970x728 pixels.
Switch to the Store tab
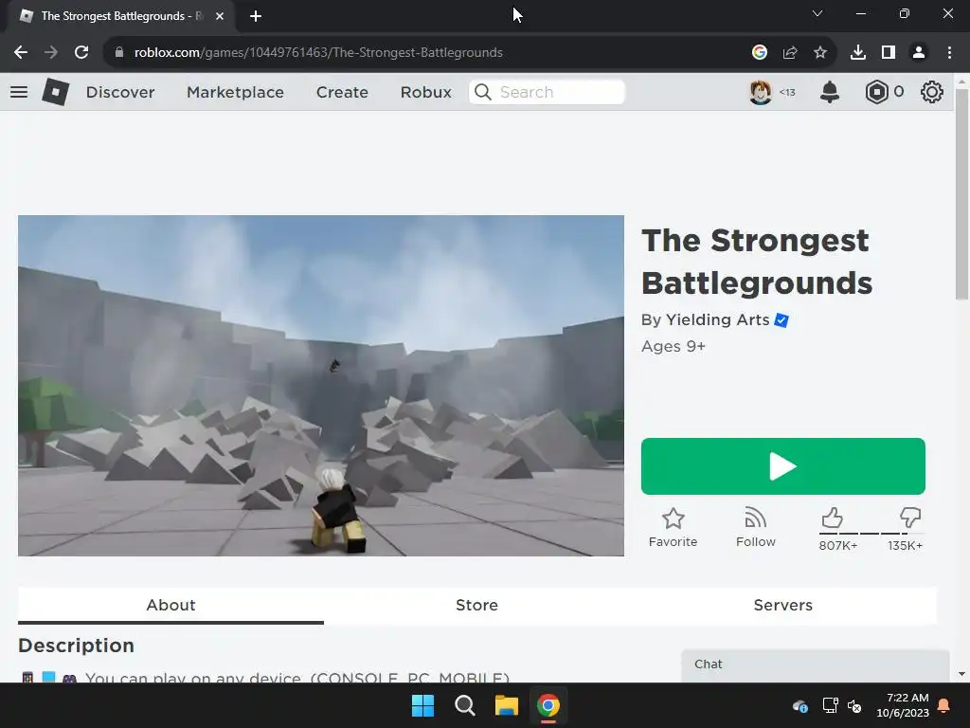pyautogui.click(x=477, y=605)
